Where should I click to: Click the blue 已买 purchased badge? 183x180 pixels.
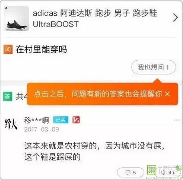(x=61, y=120)
